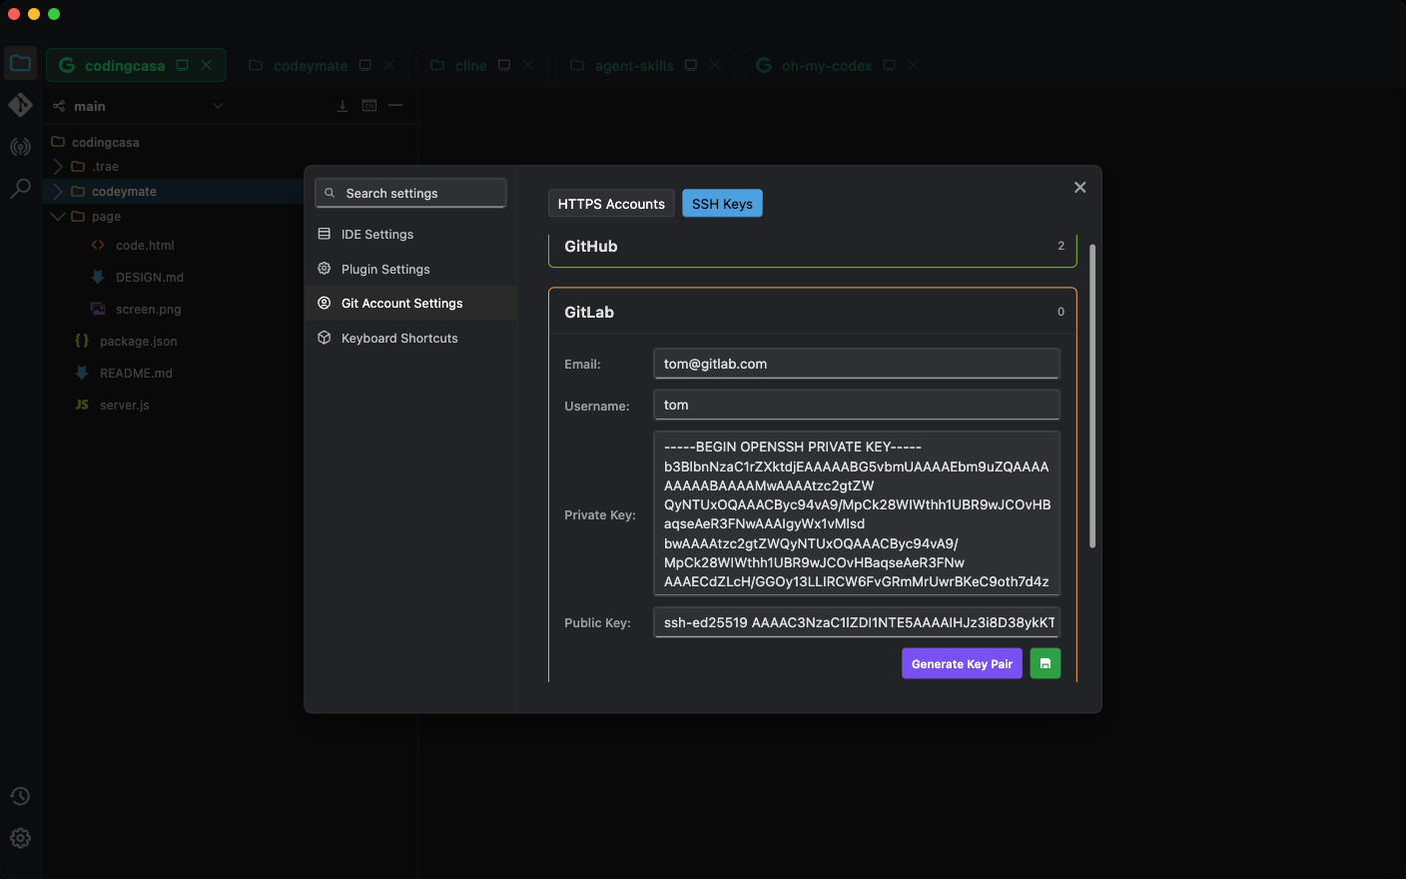Switch to HTTPS Accounts tab
Image resolution: width=1406 pixels, height=879 pixels.
[x=611, y=204]
